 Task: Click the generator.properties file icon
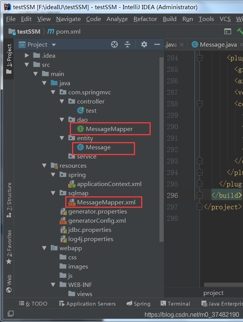pyautogui.click(x=64, y=212)
